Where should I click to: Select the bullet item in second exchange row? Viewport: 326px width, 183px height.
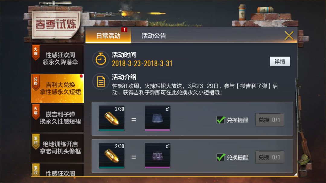(x=112, y=156)
